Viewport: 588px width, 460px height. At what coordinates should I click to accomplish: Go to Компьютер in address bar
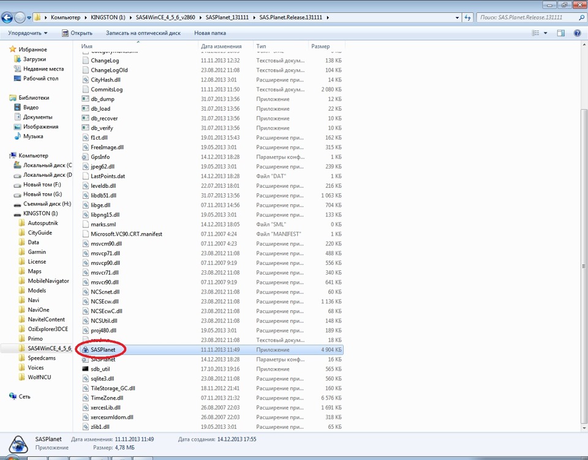[66, 17]
